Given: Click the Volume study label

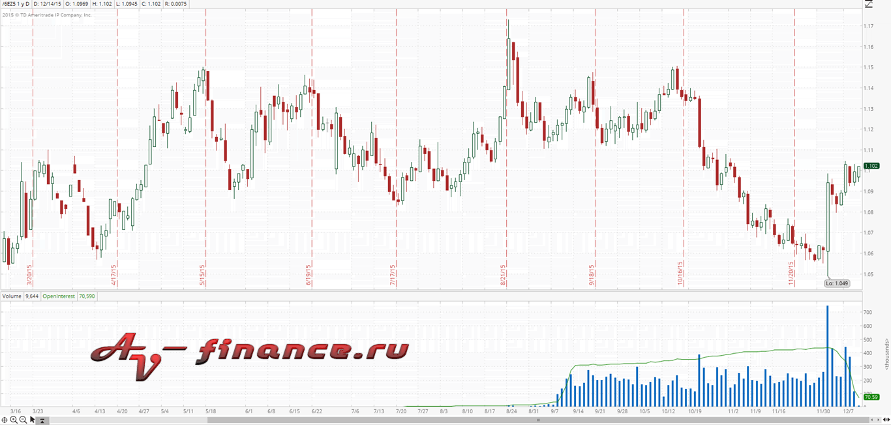Looking at the screenshot, I should click(x=12, y=296).
